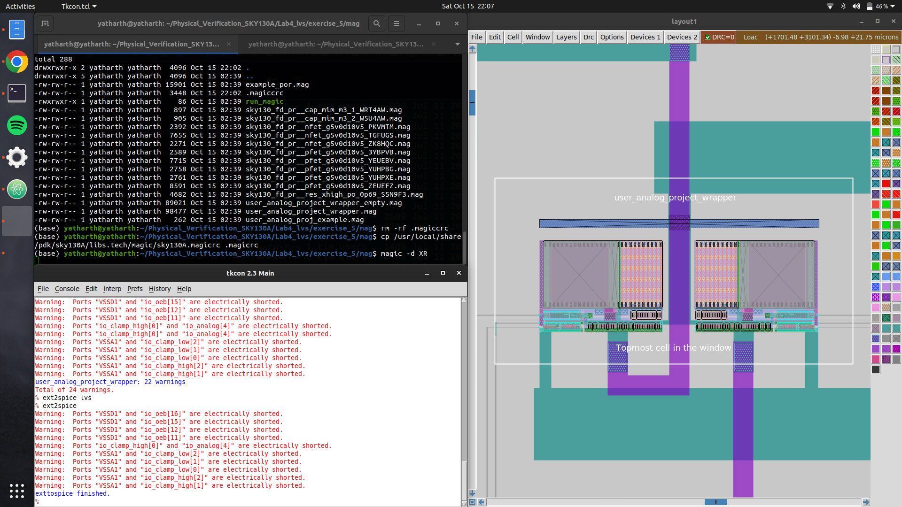Click tkcon scrollbar down arrow
This screenshot has width=902, height=507.
pos(464,503)
